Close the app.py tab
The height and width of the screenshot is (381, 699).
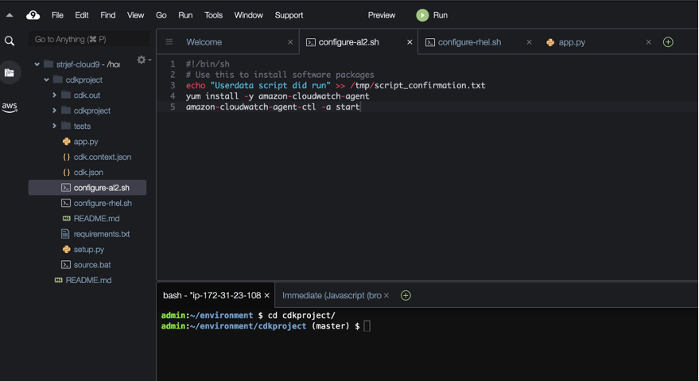pos(649,42)
